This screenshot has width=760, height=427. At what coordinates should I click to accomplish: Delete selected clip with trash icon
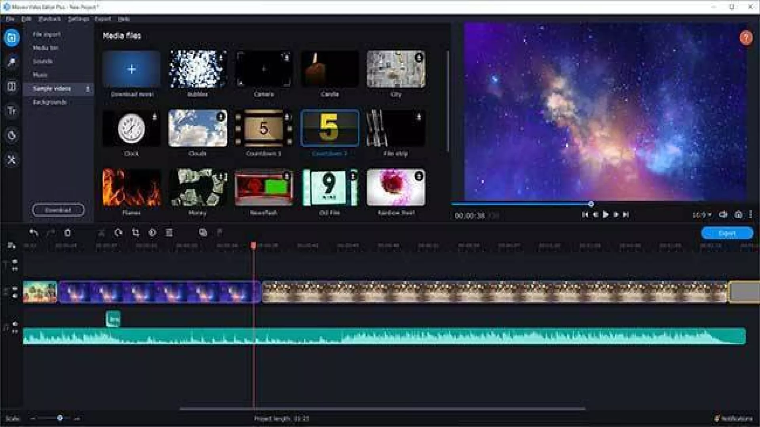[x=68, y=233]
